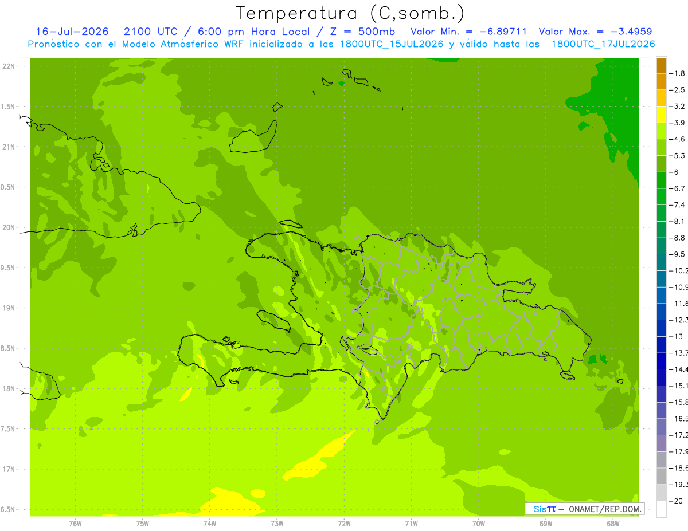The image size is (688, 531).
Task: Click the '-1.8' colorbar value
Action: pos(678,73)
